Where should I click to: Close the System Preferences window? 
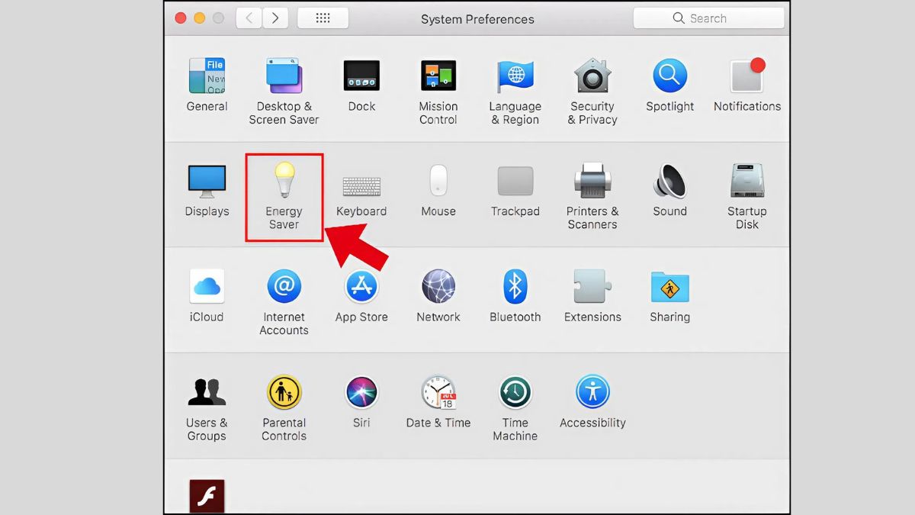(181, 18)
